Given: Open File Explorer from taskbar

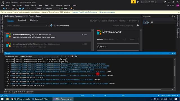Looking at the screenshot, I should coord(8,99).
